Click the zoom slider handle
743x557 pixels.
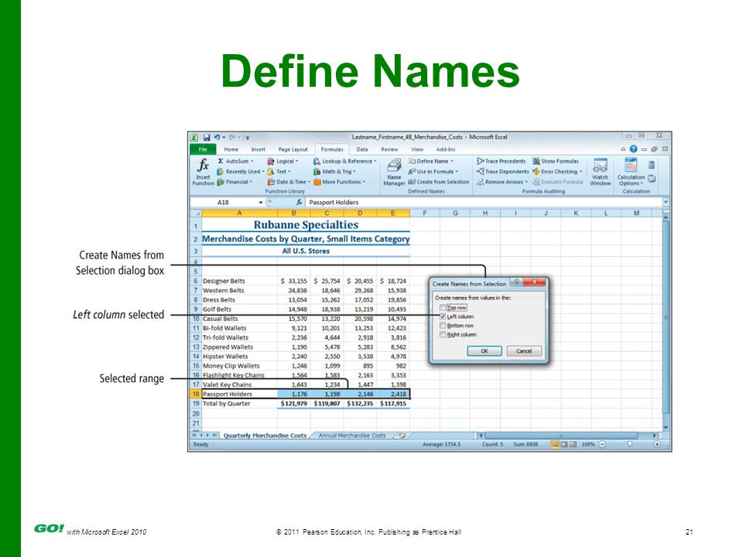630,444
